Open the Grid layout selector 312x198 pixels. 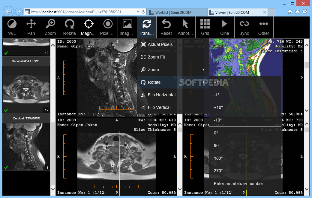[205, 27]
